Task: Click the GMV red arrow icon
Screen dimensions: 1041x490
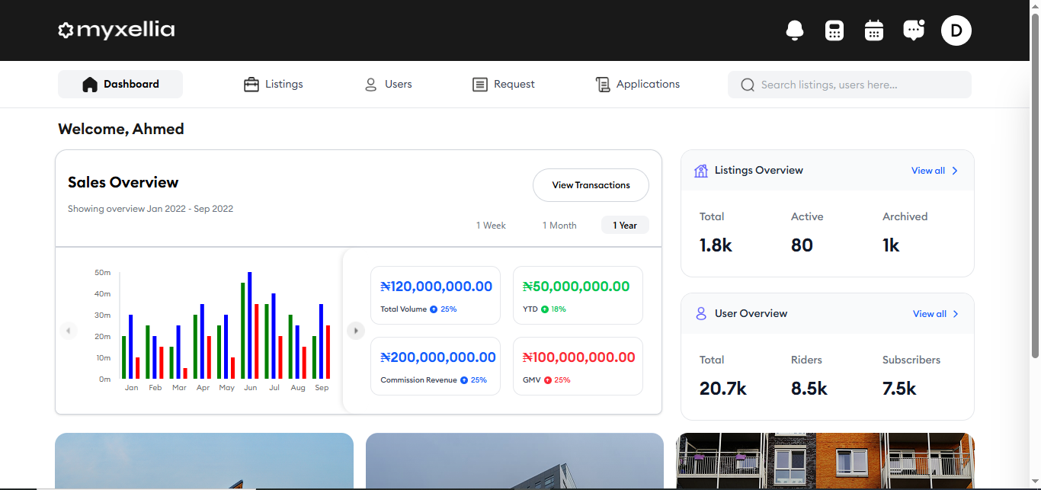Action: pos(547,380)
